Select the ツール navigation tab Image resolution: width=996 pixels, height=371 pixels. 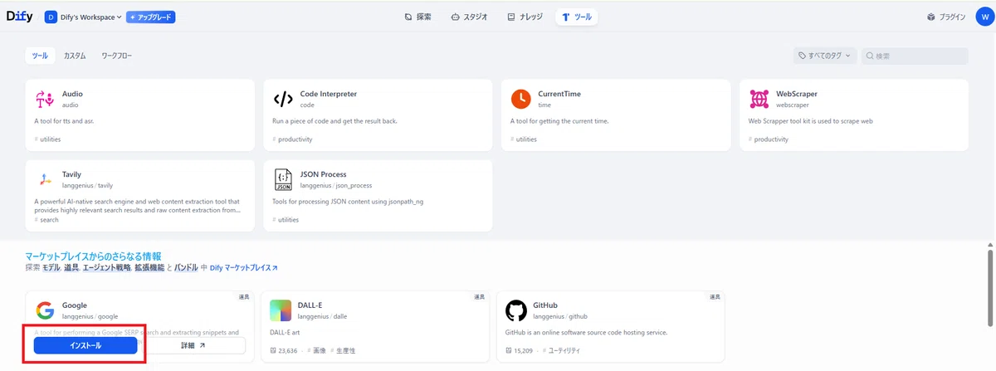pos(576,17)
